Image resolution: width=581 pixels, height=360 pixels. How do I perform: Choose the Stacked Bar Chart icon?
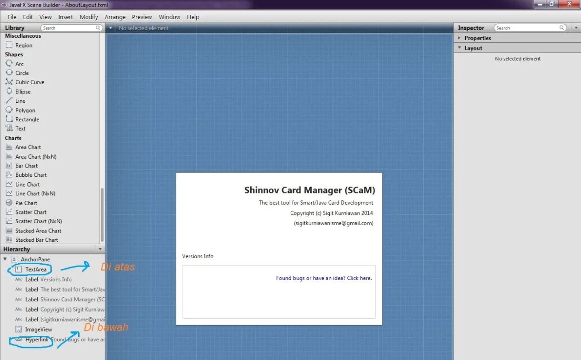[x=9, y=240]
